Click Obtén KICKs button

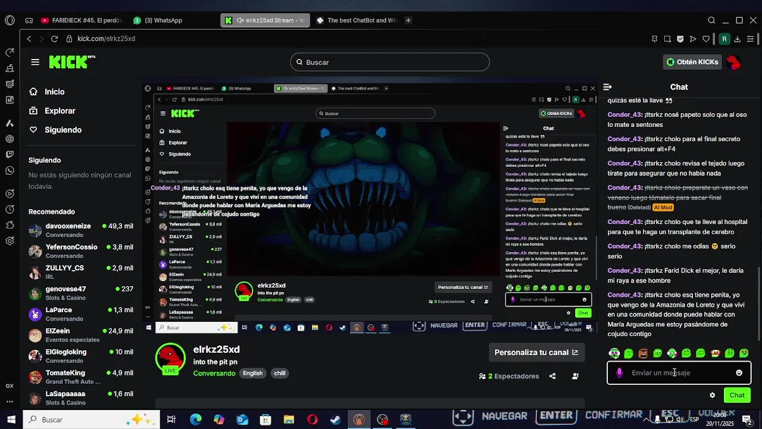click(x=692, y=62)
